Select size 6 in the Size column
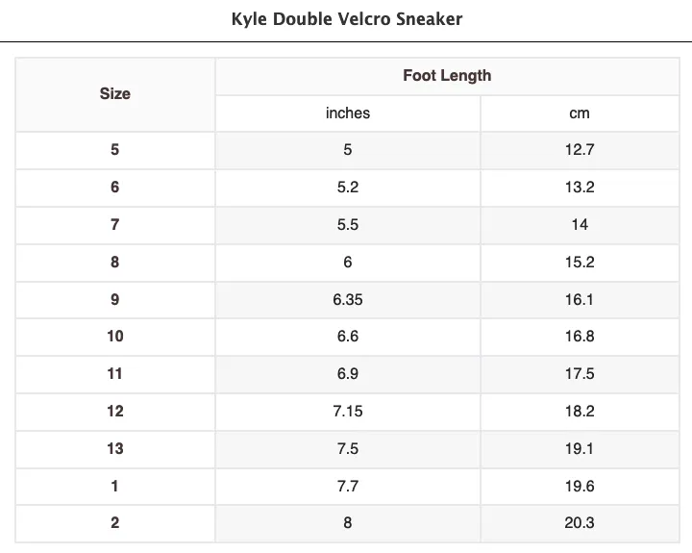Image resolution: width=692 pixels, height=553 pixels. point(115,188)
